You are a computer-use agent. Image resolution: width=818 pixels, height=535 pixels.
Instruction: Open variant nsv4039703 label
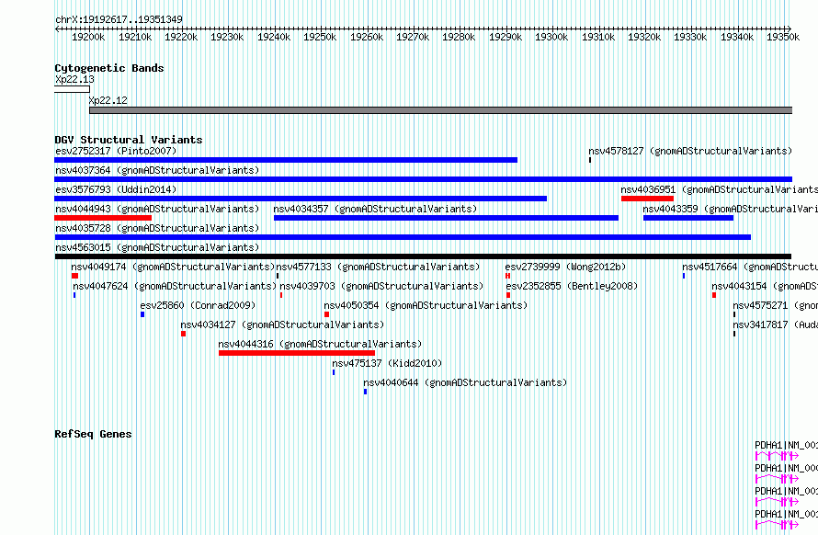click(x=381, y=286)
